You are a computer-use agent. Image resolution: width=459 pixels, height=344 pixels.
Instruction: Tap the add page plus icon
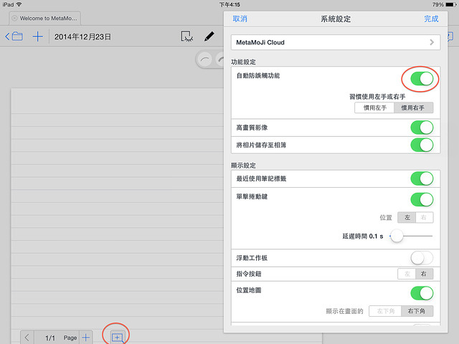[86, 338]
